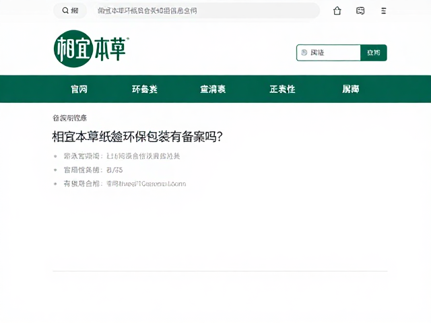
Task: Open the hamburger menu icon
Action: coord(384,11)
